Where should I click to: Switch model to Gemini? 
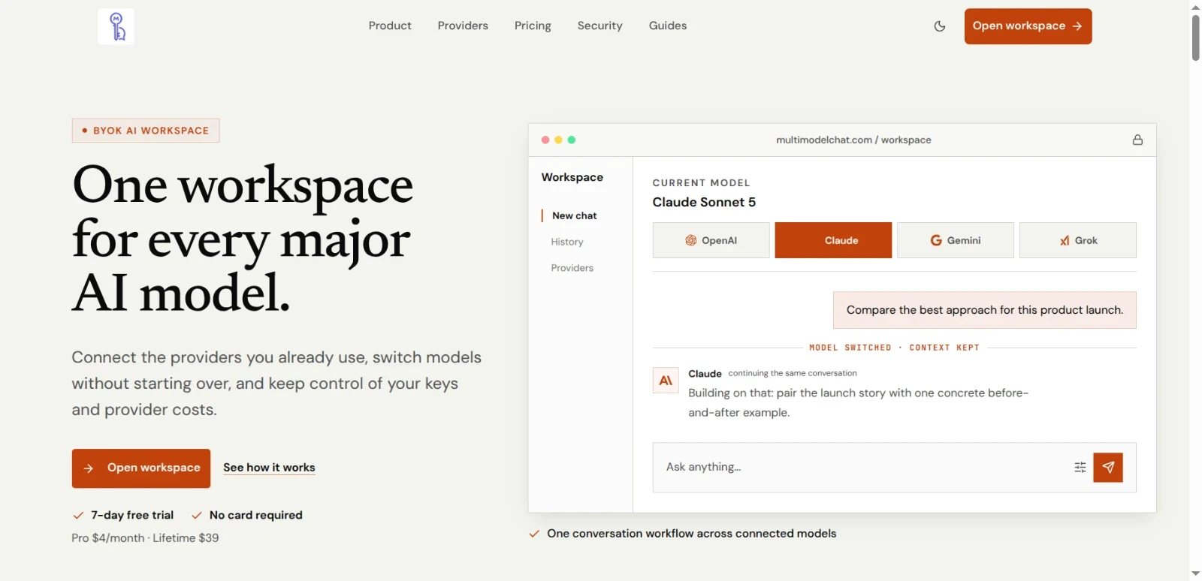click(956, 240)
